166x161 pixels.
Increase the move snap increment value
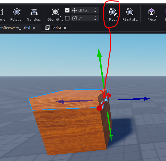95,9
